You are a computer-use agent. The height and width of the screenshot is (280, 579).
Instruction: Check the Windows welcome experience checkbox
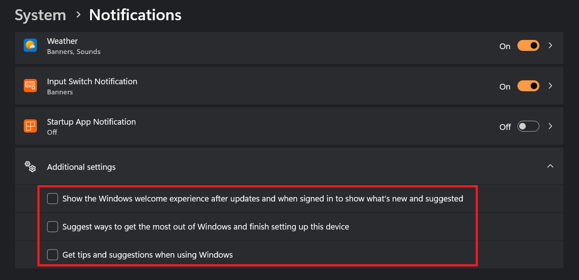tap(53, 199)
